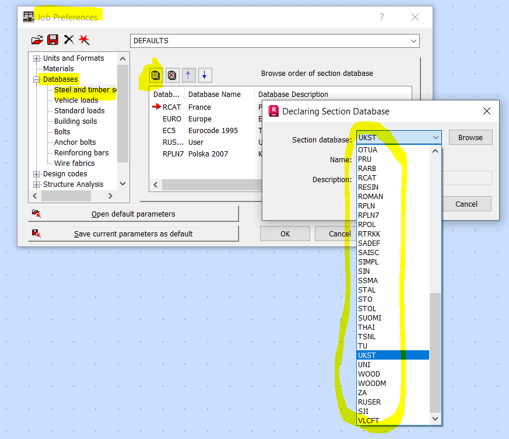Viewport: 509px width, 439px height.
Task: Save the job preferences (floppy disk icon)
Action: pos(53,40)
